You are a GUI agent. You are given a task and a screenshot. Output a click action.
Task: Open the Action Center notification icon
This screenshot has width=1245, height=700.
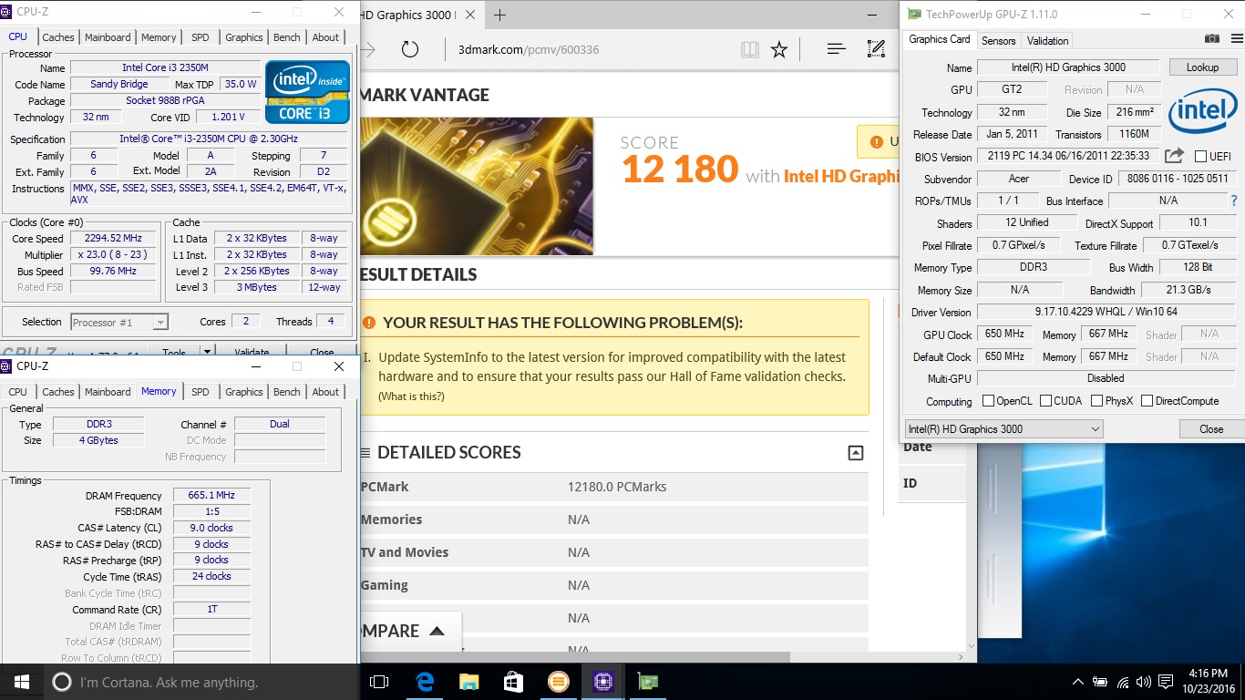click(1168, 682)
